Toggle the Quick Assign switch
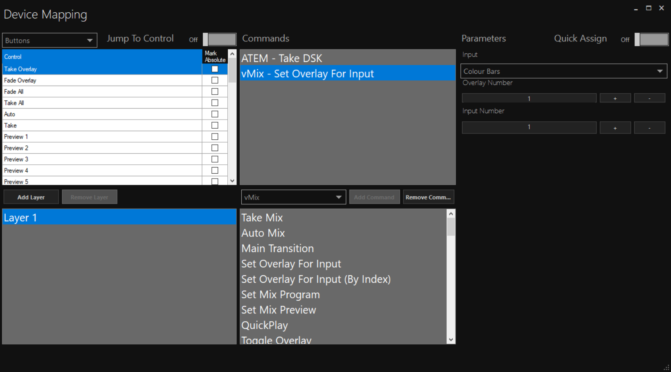Image resolution: width=671 pixels, height=372 pixels. click(651, 39)
